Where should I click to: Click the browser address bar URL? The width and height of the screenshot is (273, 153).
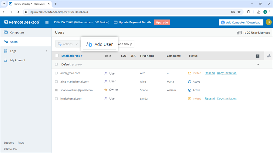click(59, 12)
